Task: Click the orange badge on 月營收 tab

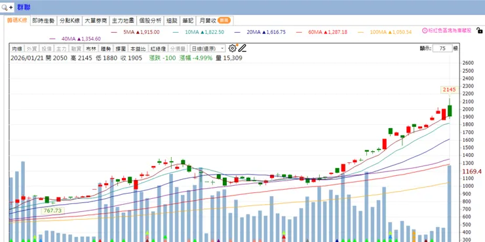Action: click(224, 21)
